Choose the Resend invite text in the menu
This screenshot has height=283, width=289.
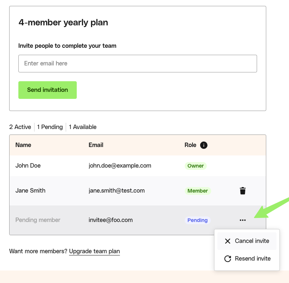pos(253,259)
